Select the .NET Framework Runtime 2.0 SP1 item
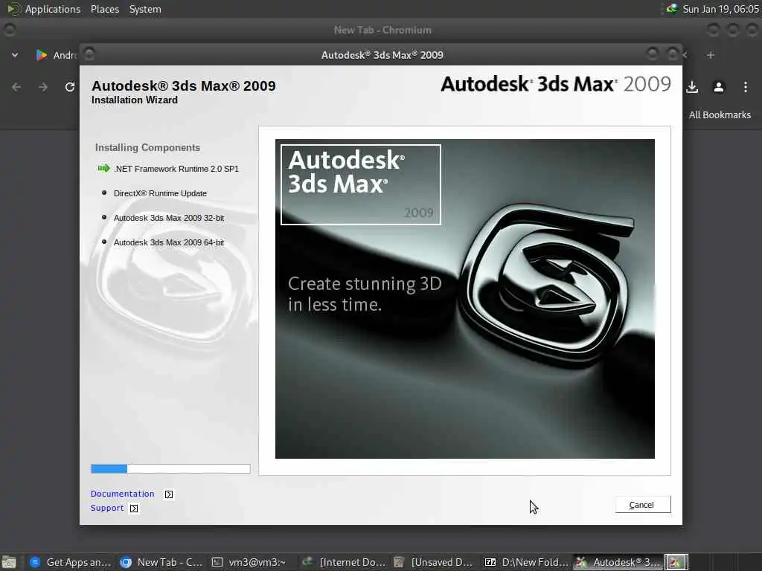 (176, 169)
